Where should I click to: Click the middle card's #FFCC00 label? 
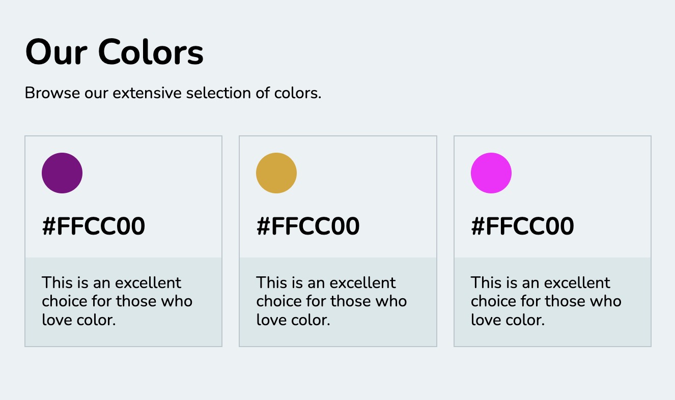308,225
